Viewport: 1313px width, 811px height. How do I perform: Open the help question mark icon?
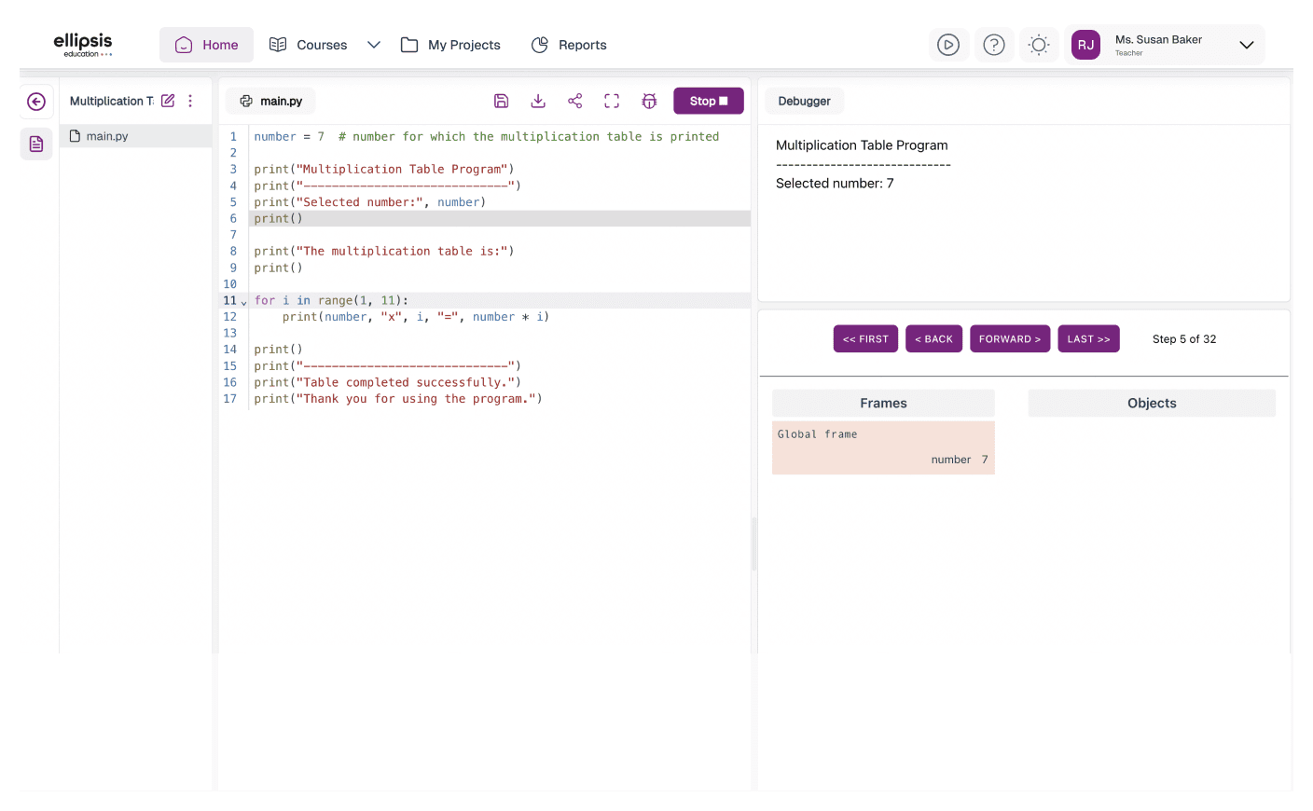tap(994, 45)
